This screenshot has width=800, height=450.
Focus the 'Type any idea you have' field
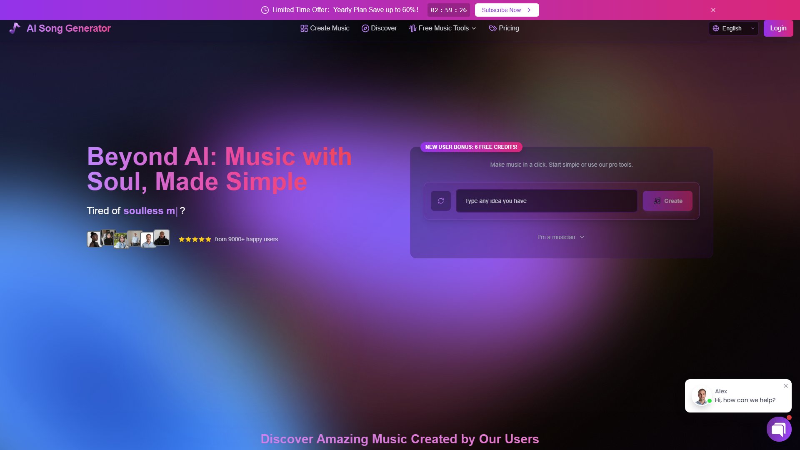[546, 201]
